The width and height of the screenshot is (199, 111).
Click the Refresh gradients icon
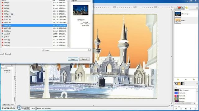click(x=195, y=109)
